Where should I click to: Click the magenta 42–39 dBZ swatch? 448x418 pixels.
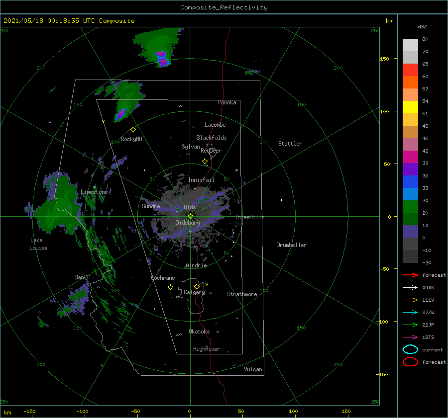[x=410, y=157]
